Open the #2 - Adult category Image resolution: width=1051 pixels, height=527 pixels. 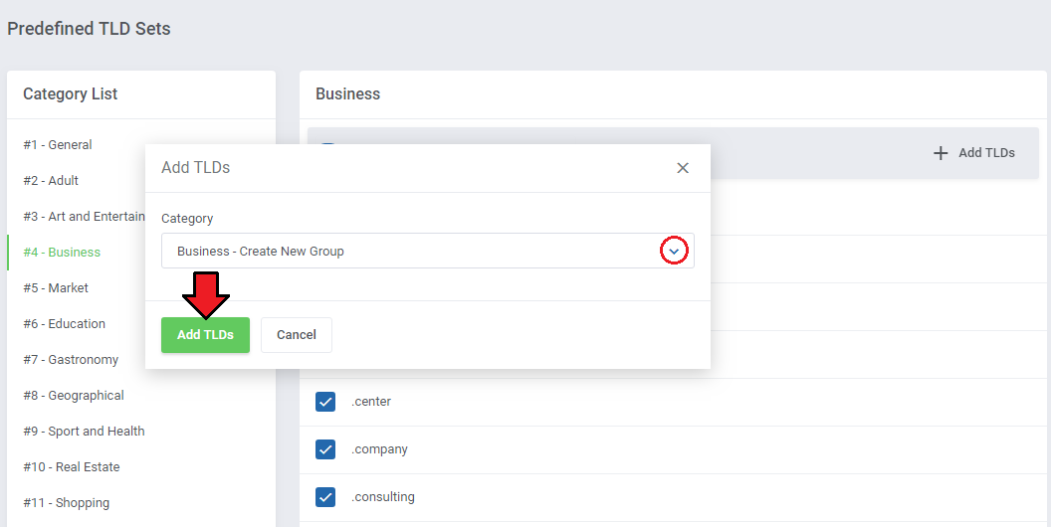51,181
